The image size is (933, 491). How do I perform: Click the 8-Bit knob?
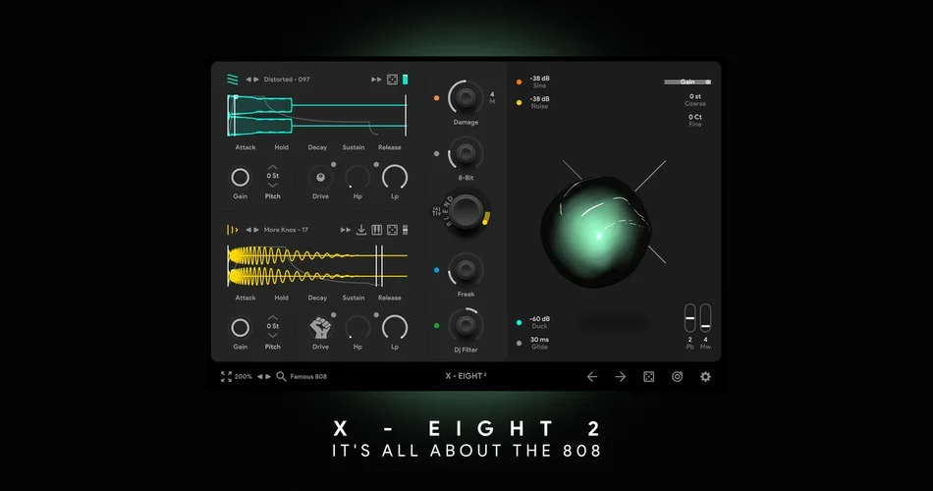click(466, 153)
